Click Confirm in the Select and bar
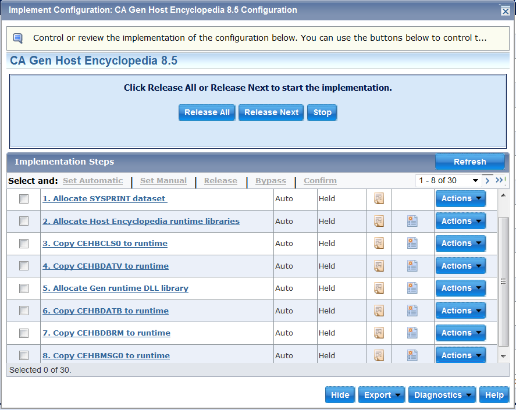This screenshot has height=410, width=516. (320, 181)
